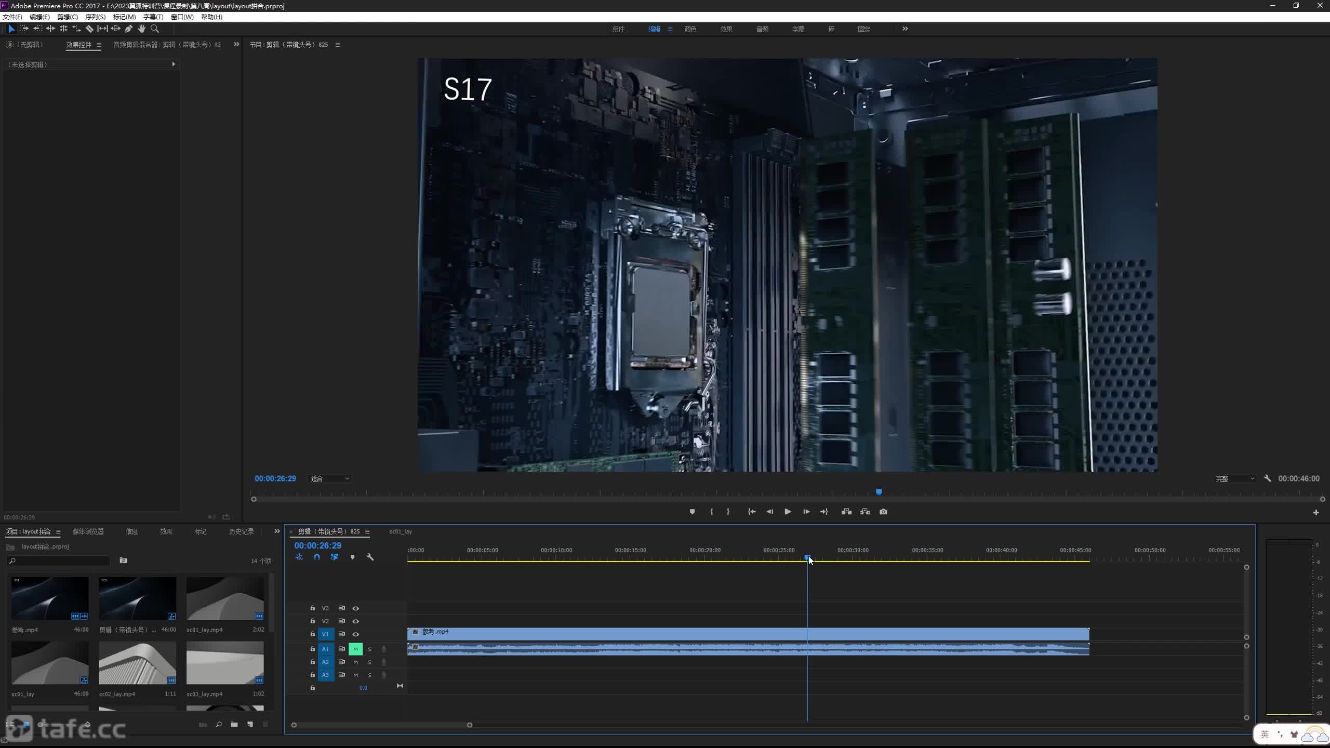Image resolution: width=1330 pixels, height=748 pixels.
Task: Toggle snap magnet in timeline
Action: [317, 557]
